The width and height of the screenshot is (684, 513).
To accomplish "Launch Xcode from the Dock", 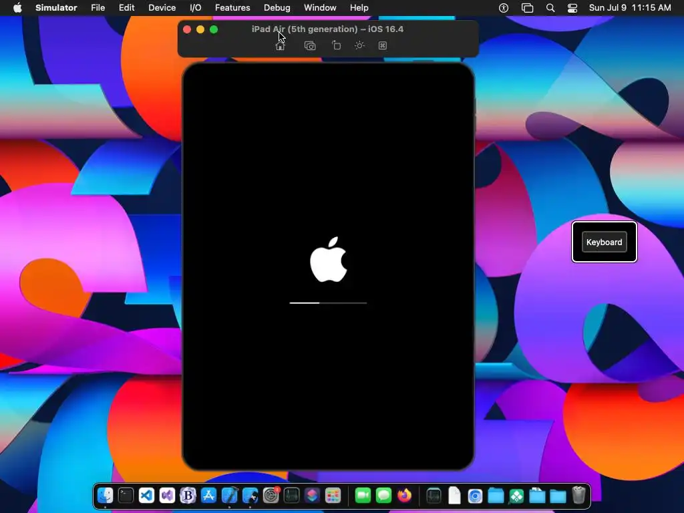I will pos(230,496).
